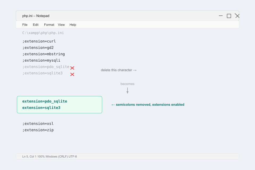255x170 pixels.
Task: Open the File menu
Action: (25, 25)
